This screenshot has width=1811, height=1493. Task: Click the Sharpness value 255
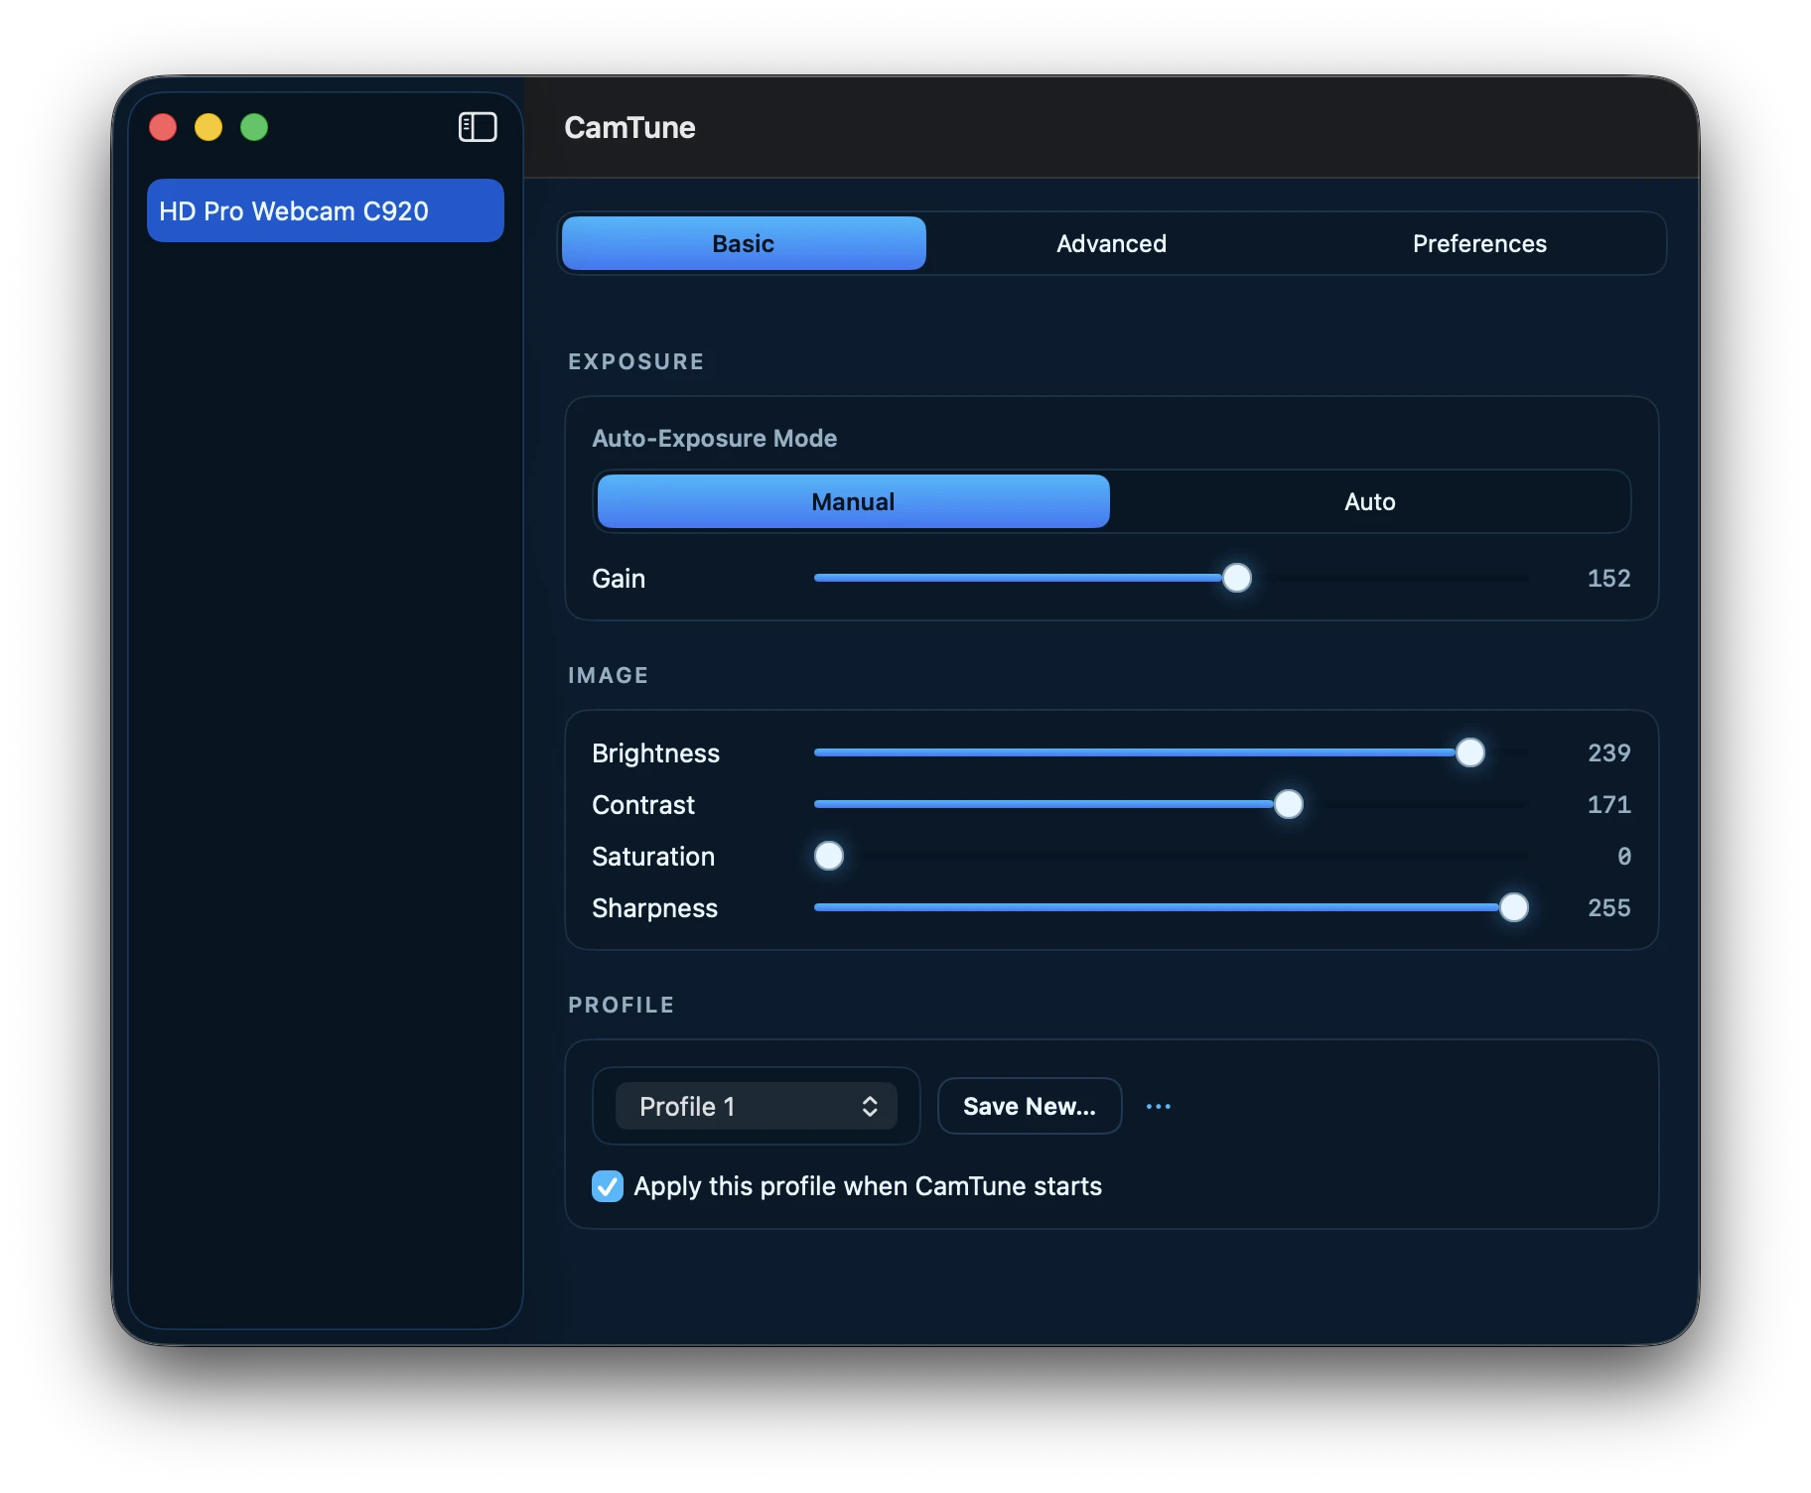pyautogui.click(x=1608, y=907)
